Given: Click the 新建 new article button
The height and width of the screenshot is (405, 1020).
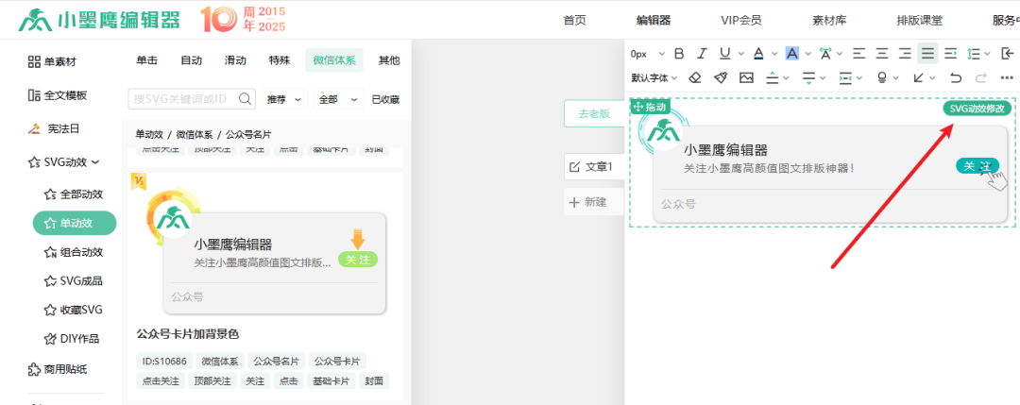Looking at the screenshot, I should (588, 201).
